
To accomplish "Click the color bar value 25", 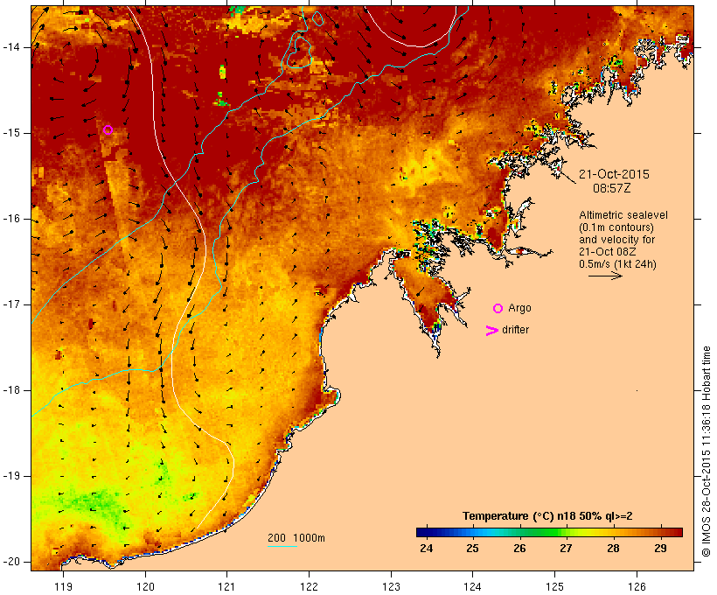I will pos(473,548).
